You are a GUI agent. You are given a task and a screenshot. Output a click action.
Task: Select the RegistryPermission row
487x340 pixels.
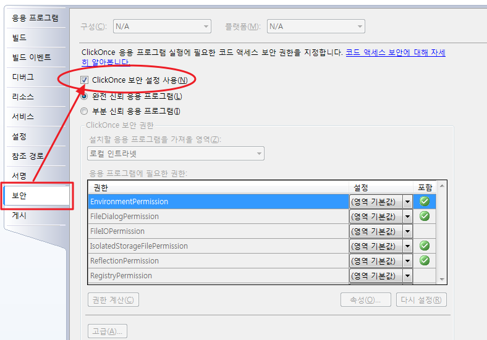219,276
